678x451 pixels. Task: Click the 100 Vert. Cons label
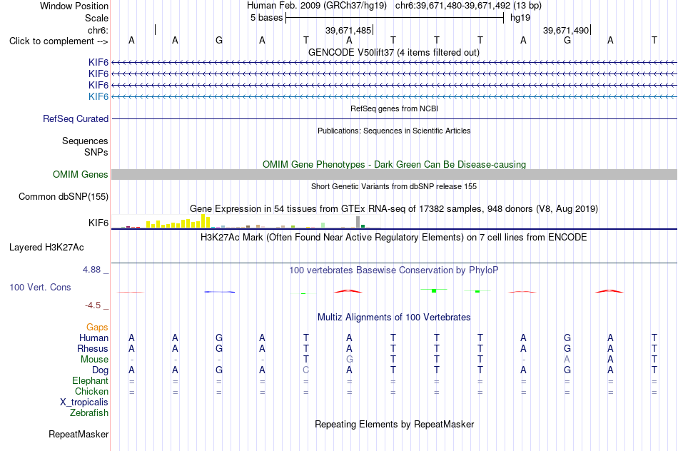[x=40, y=287]
